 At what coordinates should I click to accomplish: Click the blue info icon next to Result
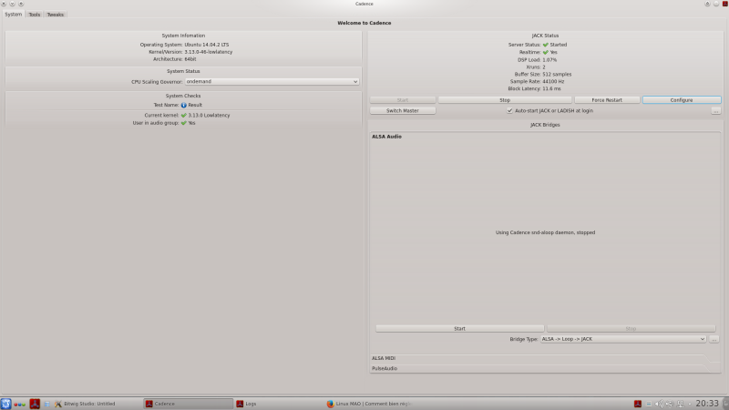[x=184, y=105]
